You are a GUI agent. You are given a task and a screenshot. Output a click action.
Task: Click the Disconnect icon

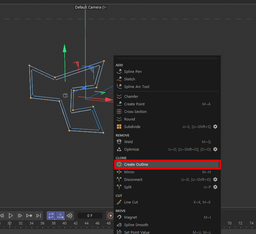[119, 180]
